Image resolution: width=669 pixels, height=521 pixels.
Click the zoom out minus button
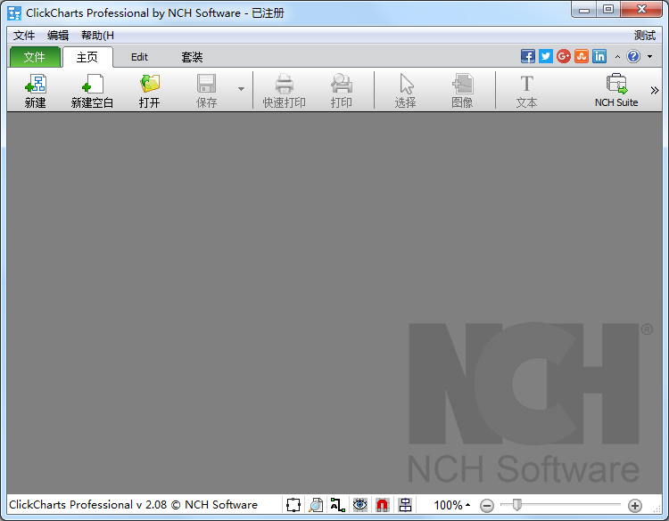487,506
